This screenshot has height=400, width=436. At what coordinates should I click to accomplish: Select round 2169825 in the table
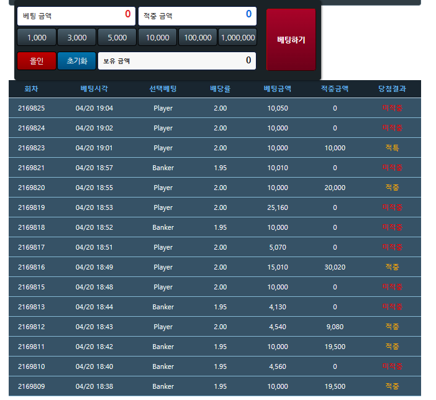[31, 108]
